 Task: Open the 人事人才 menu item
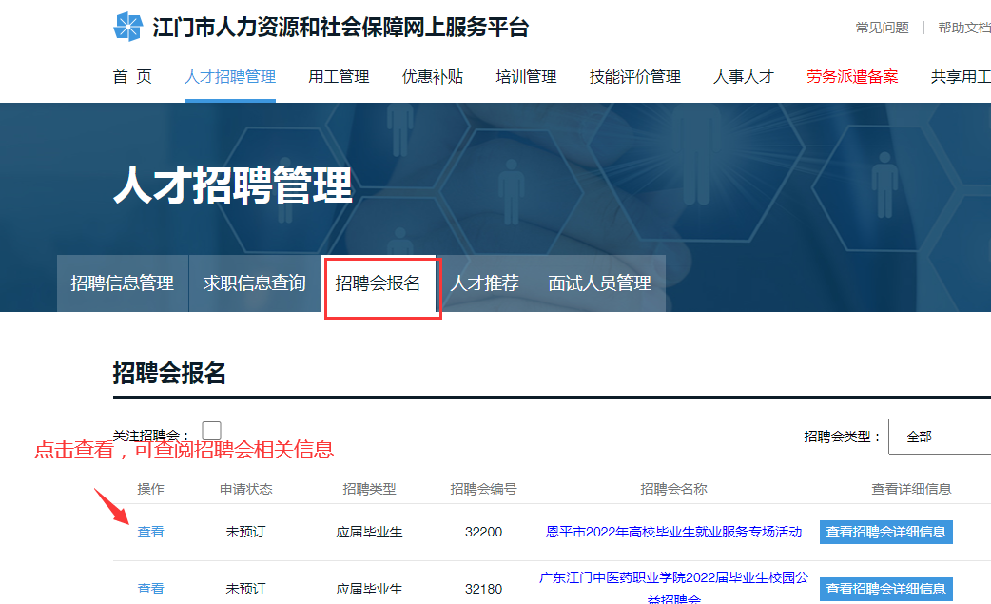[x=744, y=77]
